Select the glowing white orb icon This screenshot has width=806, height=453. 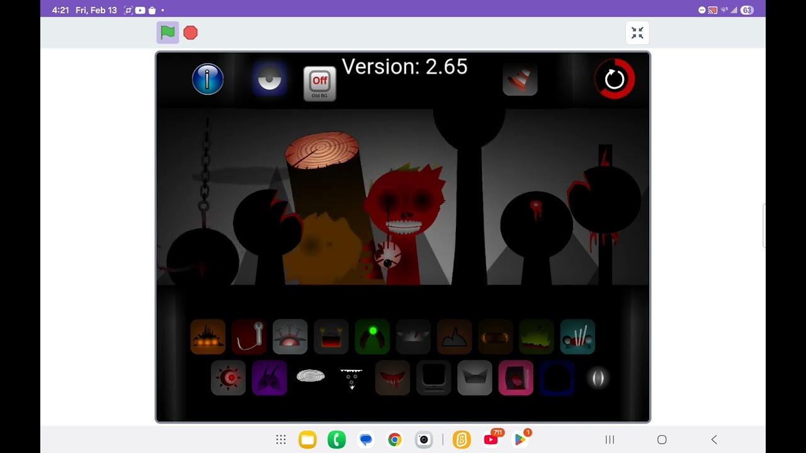[598, 377]
